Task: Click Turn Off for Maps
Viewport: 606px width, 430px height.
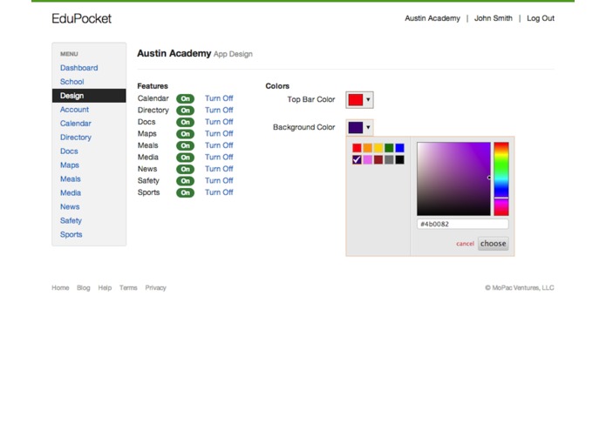Action: click(219, 133)
